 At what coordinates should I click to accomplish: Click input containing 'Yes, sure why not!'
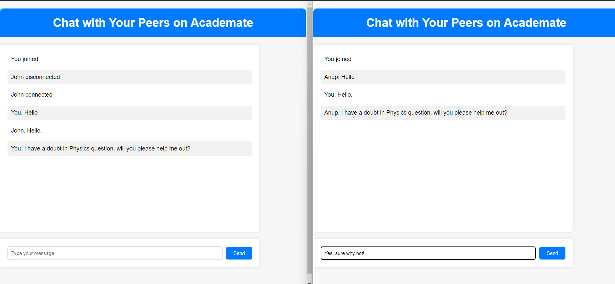click(x=428, y=253)
